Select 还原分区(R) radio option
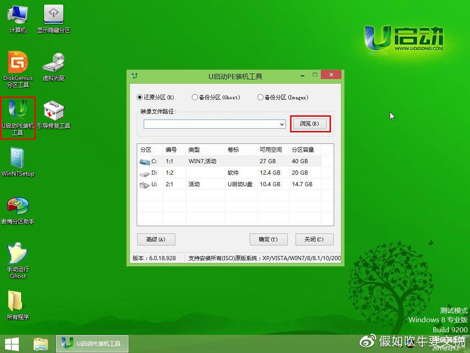 155,97
